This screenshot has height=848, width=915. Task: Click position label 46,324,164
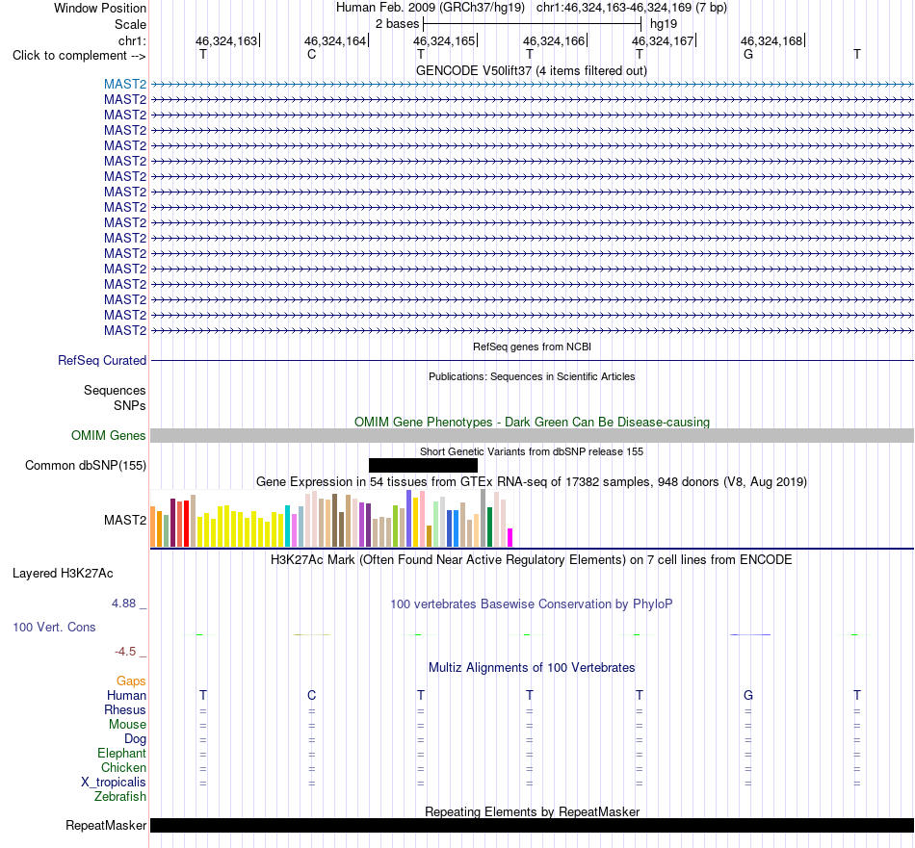point(335,40)
